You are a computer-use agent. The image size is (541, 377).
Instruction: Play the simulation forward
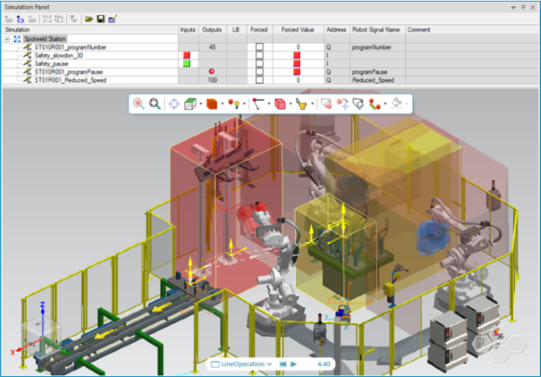click(x=294, y=364)
